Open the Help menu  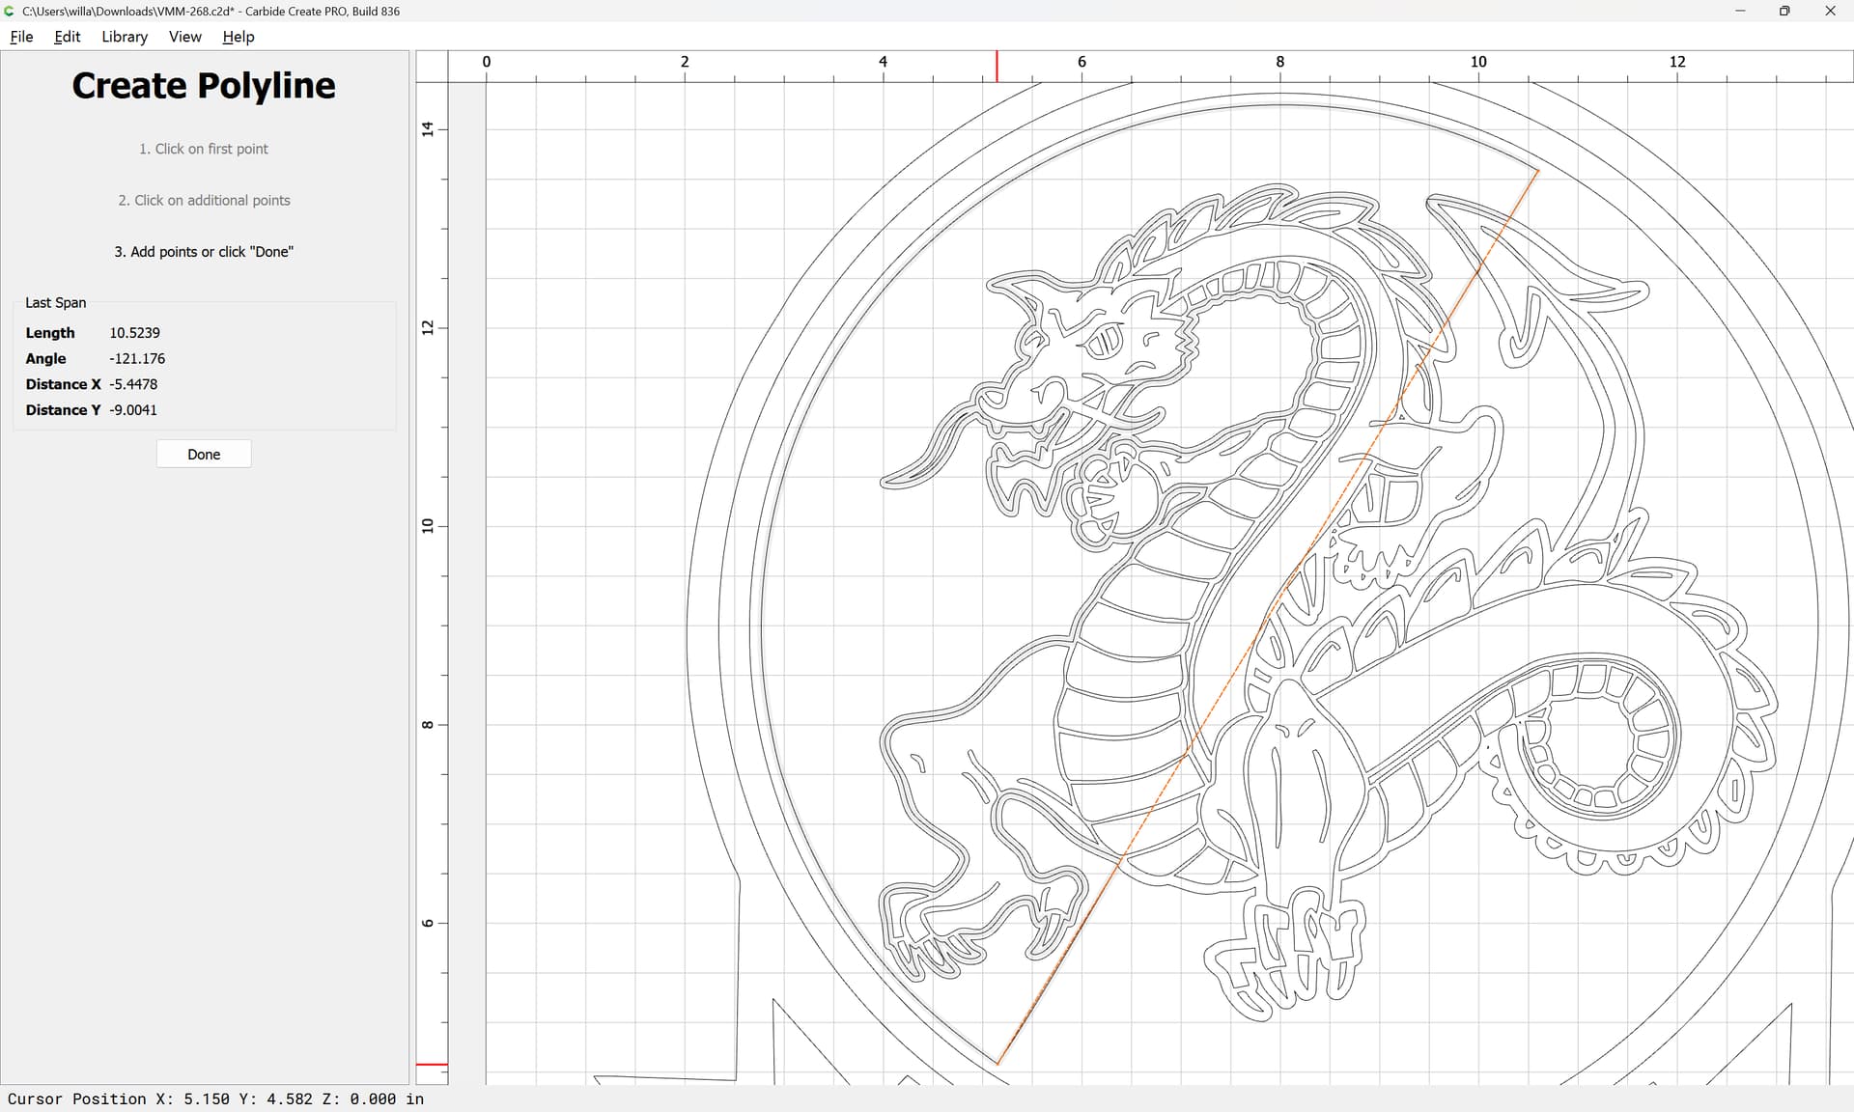238,37
